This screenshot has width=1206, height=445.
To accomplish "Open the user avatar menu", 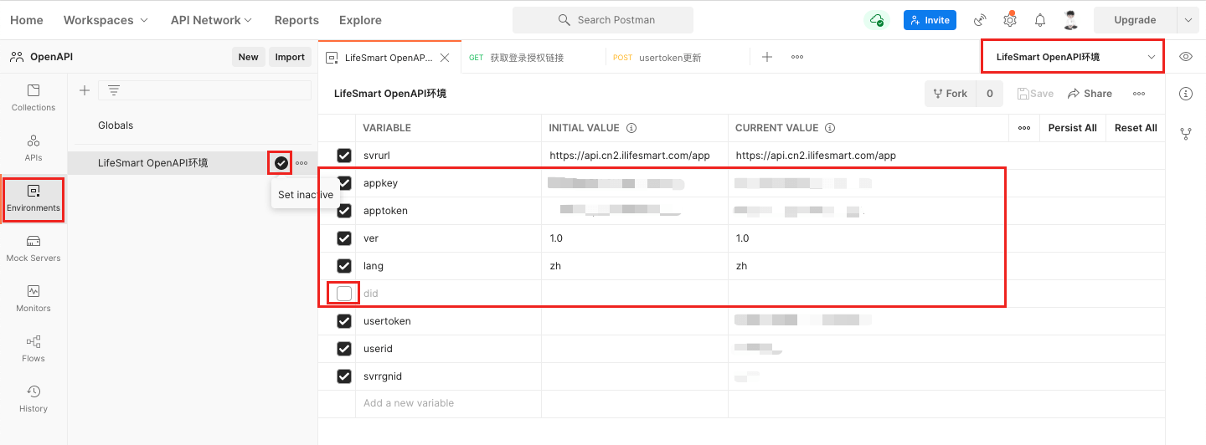I will tap(1070, 20).
